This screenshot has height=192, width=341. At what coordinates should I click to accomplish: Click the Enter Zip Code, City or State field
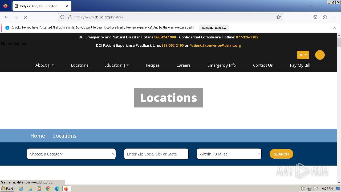point(156,154)
